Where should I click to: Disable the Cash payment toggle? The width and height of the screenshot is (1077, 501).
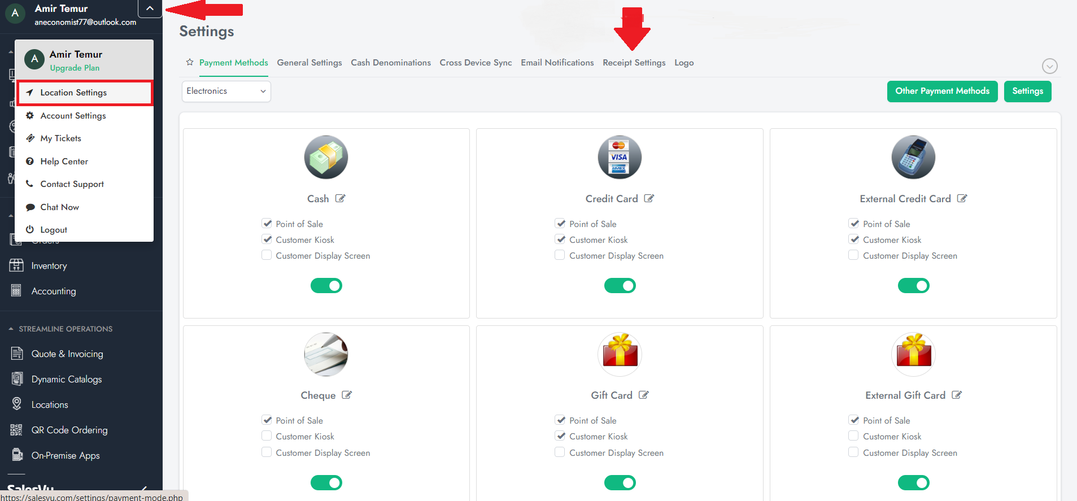tap(326, 286)
